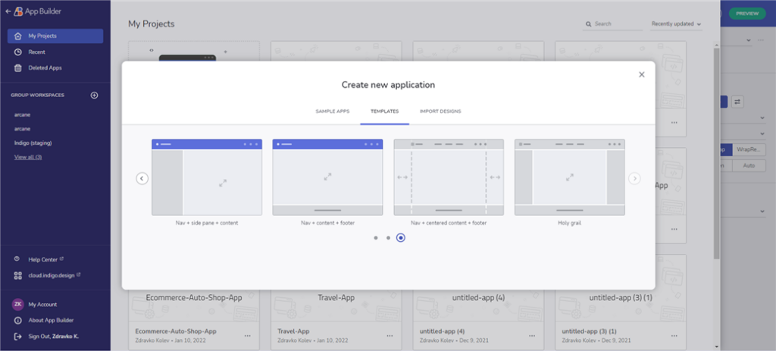Click the swap arrows icon in right panel
The height and width of the screenshot is (351, 776).
pyautogui.click(x=737, y=102)
